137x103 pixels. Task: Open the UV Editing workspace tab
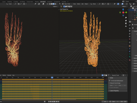coord(22,2)
